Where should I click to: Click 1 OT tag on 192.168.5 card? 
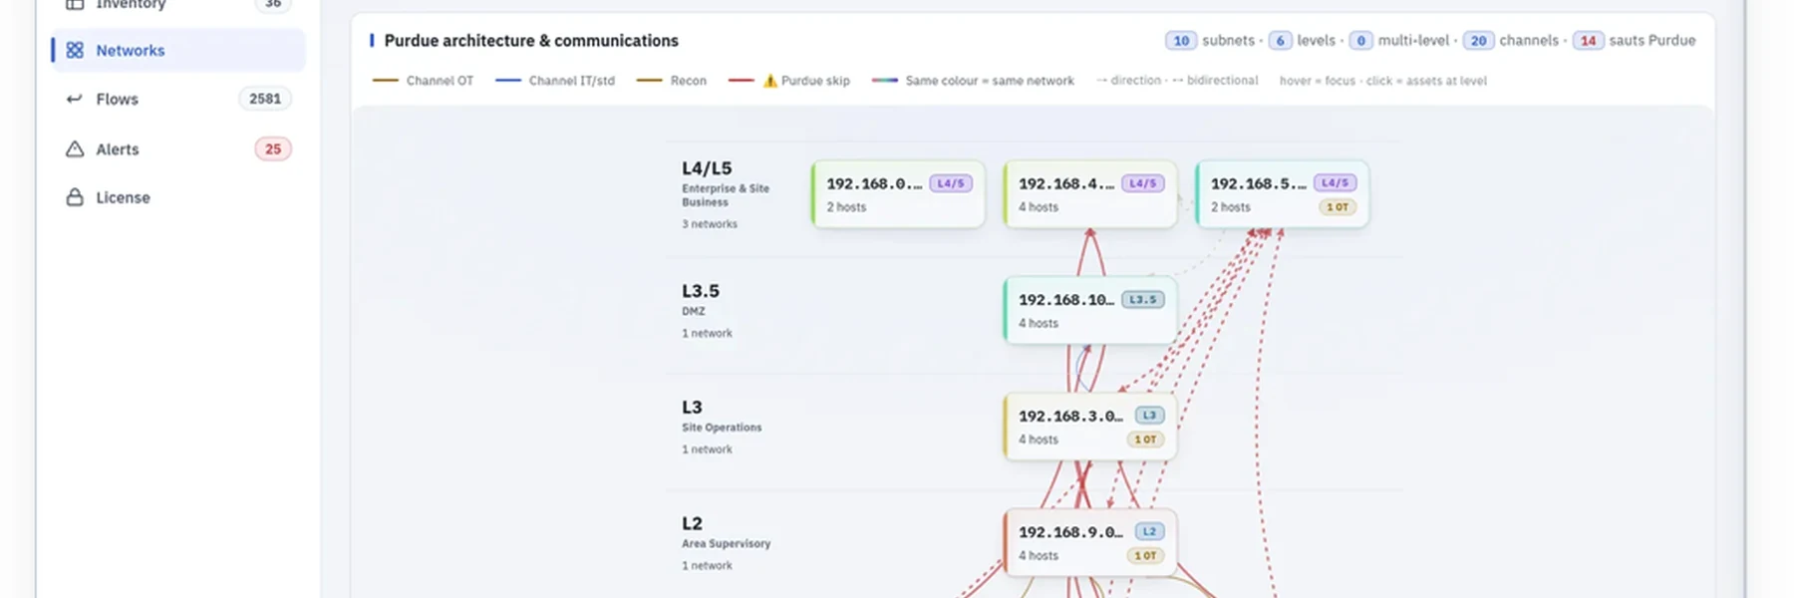tap(1338, 207)
